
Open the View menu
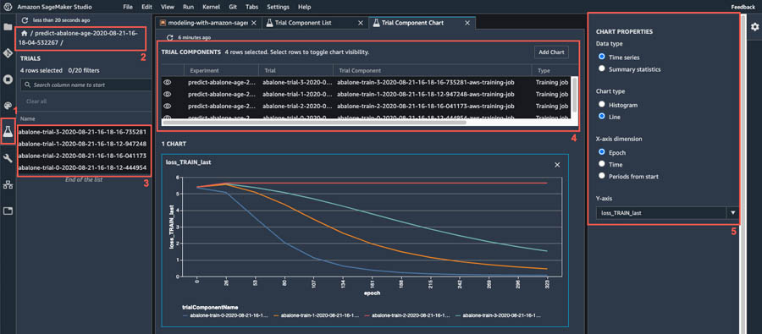(167, 8)
